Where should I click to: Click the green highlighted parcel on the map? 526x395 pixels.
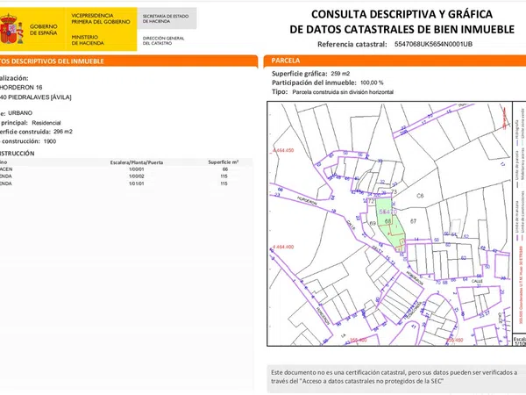[388, 225]
